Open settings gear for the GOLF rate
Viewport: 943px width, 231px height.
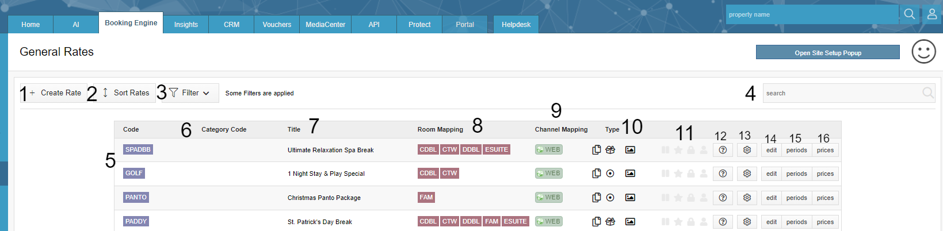click(747, 174)
